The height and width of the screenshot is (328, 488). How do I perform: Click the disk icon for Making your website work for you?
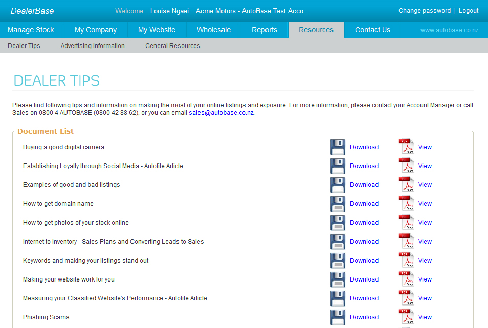tap(338, 279)
